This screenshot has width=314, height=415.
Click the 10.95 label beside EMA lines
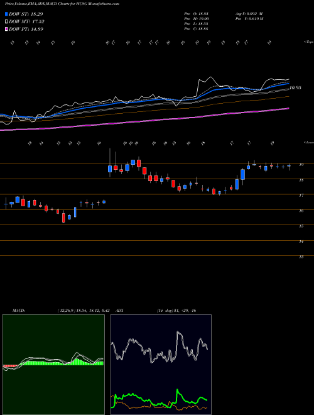[295, 88]
